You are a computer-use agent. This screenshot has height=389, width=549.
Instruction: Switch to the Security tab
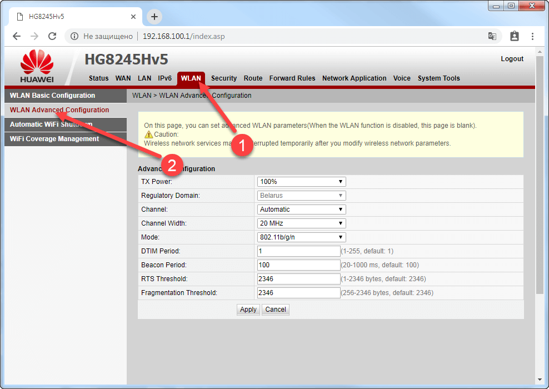click(223, 78)
